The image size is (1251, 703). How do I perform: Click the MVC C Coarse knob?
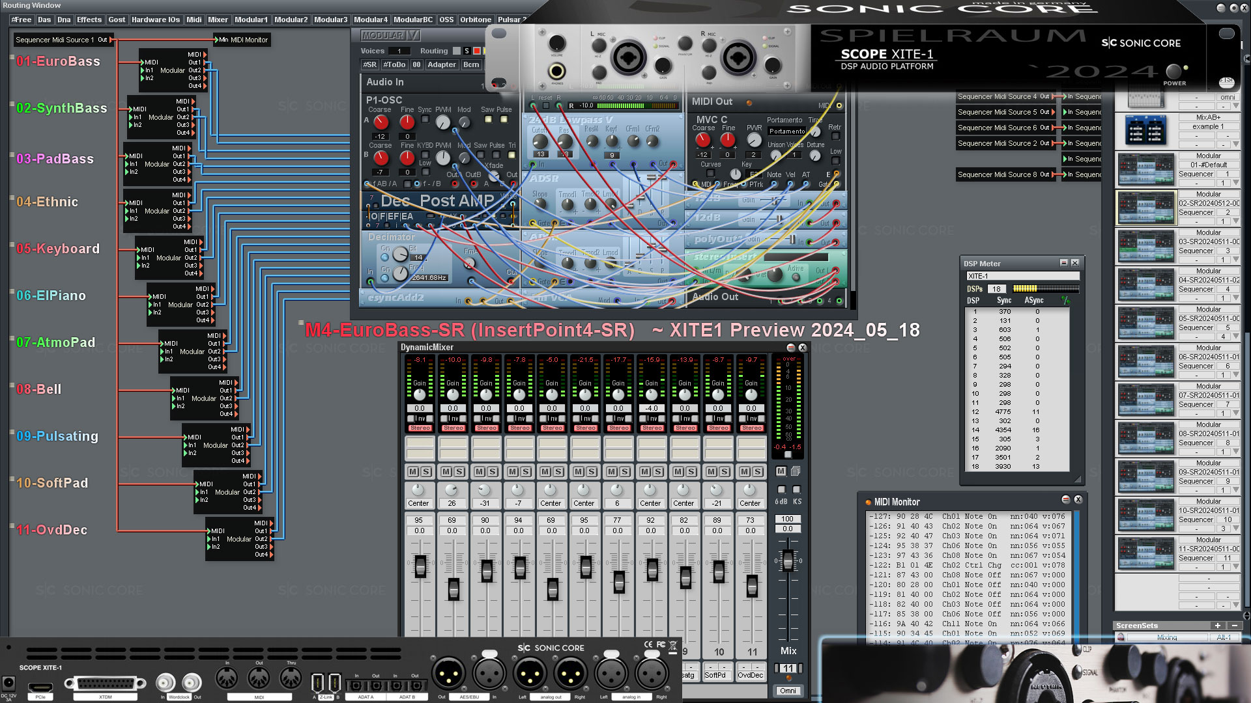(x=702, y=140)
